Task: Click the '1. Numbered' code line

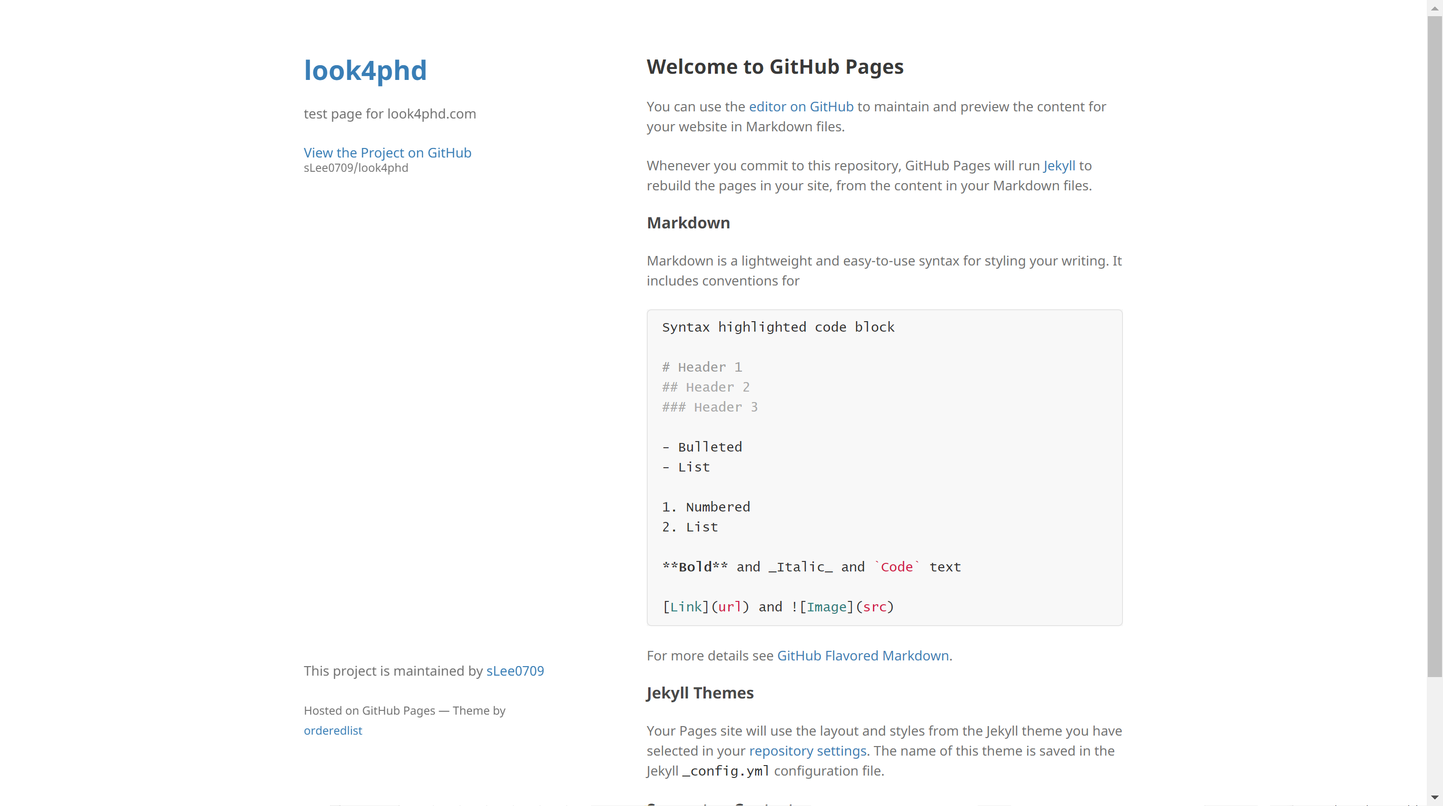Action: (x=706, y=507)
